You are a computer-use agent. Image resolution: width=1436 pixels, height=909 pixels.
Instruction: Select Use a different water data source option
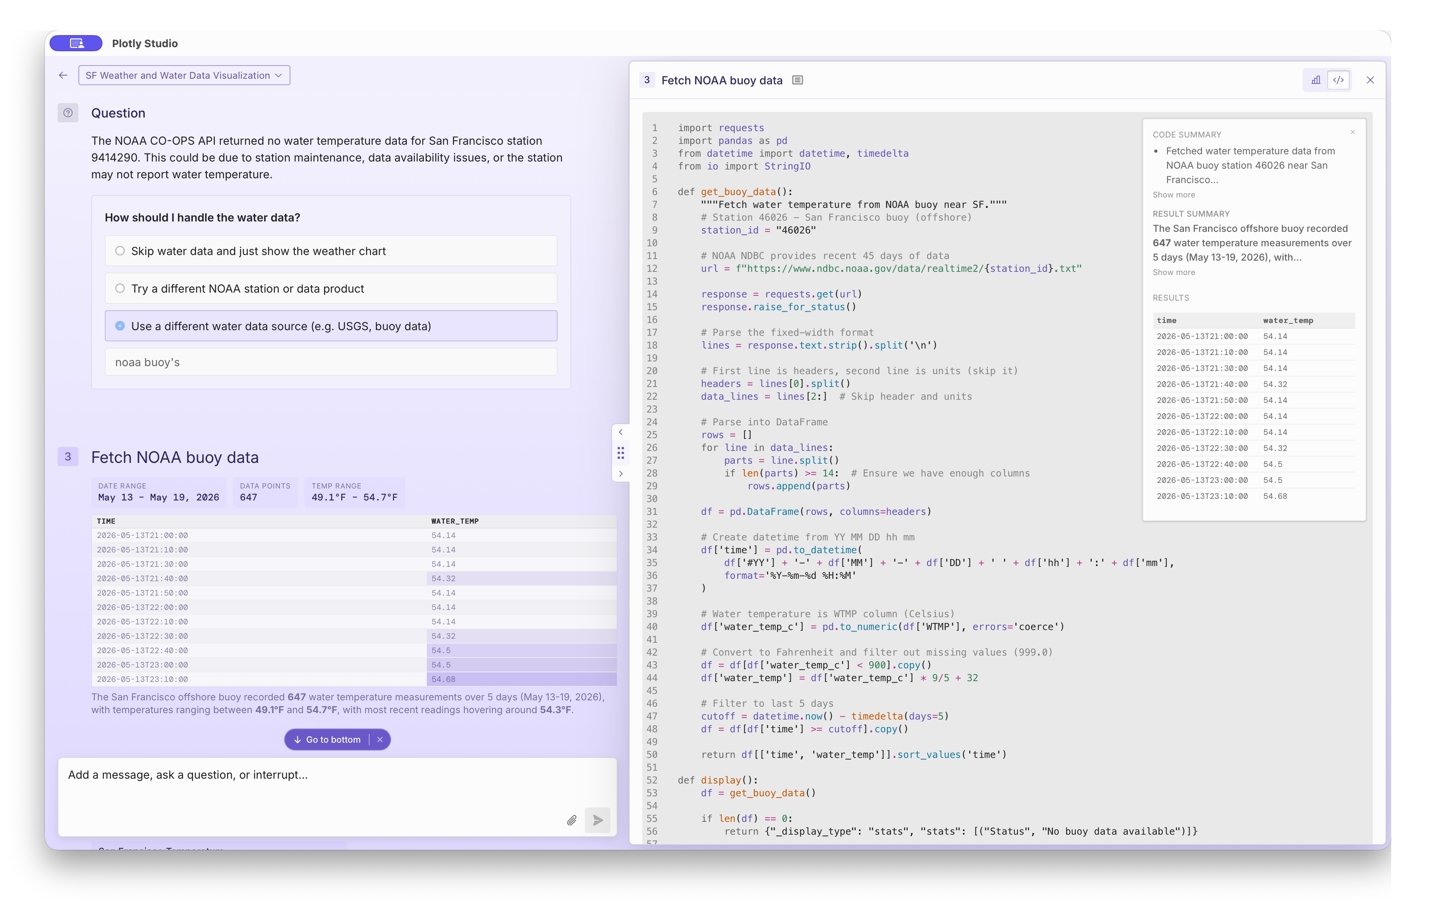click(x=331, y=326)
